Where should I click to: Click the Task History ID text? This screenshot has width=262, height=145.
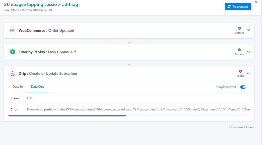(28, 10)
